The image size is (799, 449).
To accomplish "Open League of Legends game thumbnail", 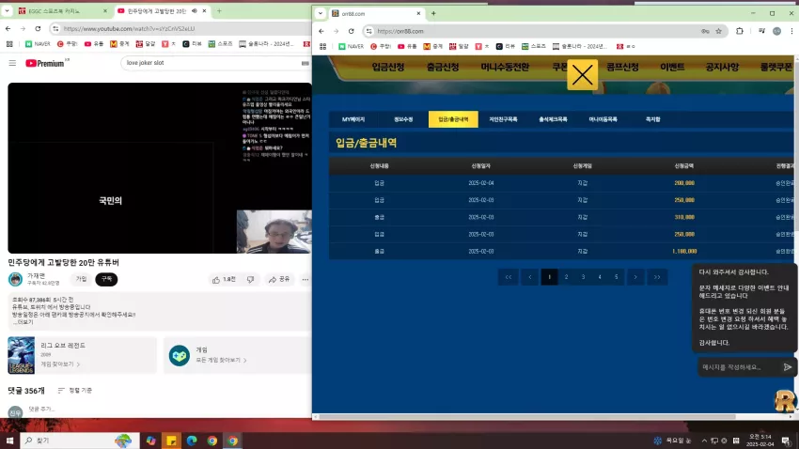I will 22,355.
